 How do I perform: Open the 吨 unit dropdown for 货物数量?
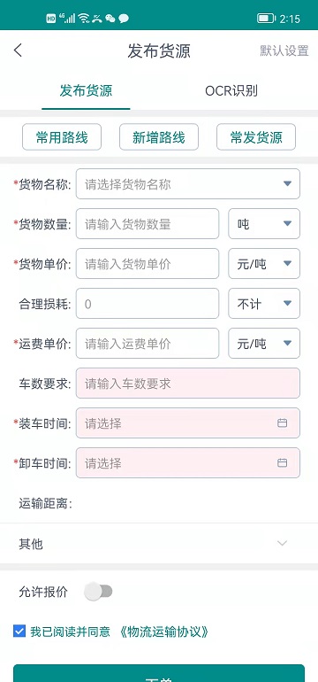click(x=264, y=224)
